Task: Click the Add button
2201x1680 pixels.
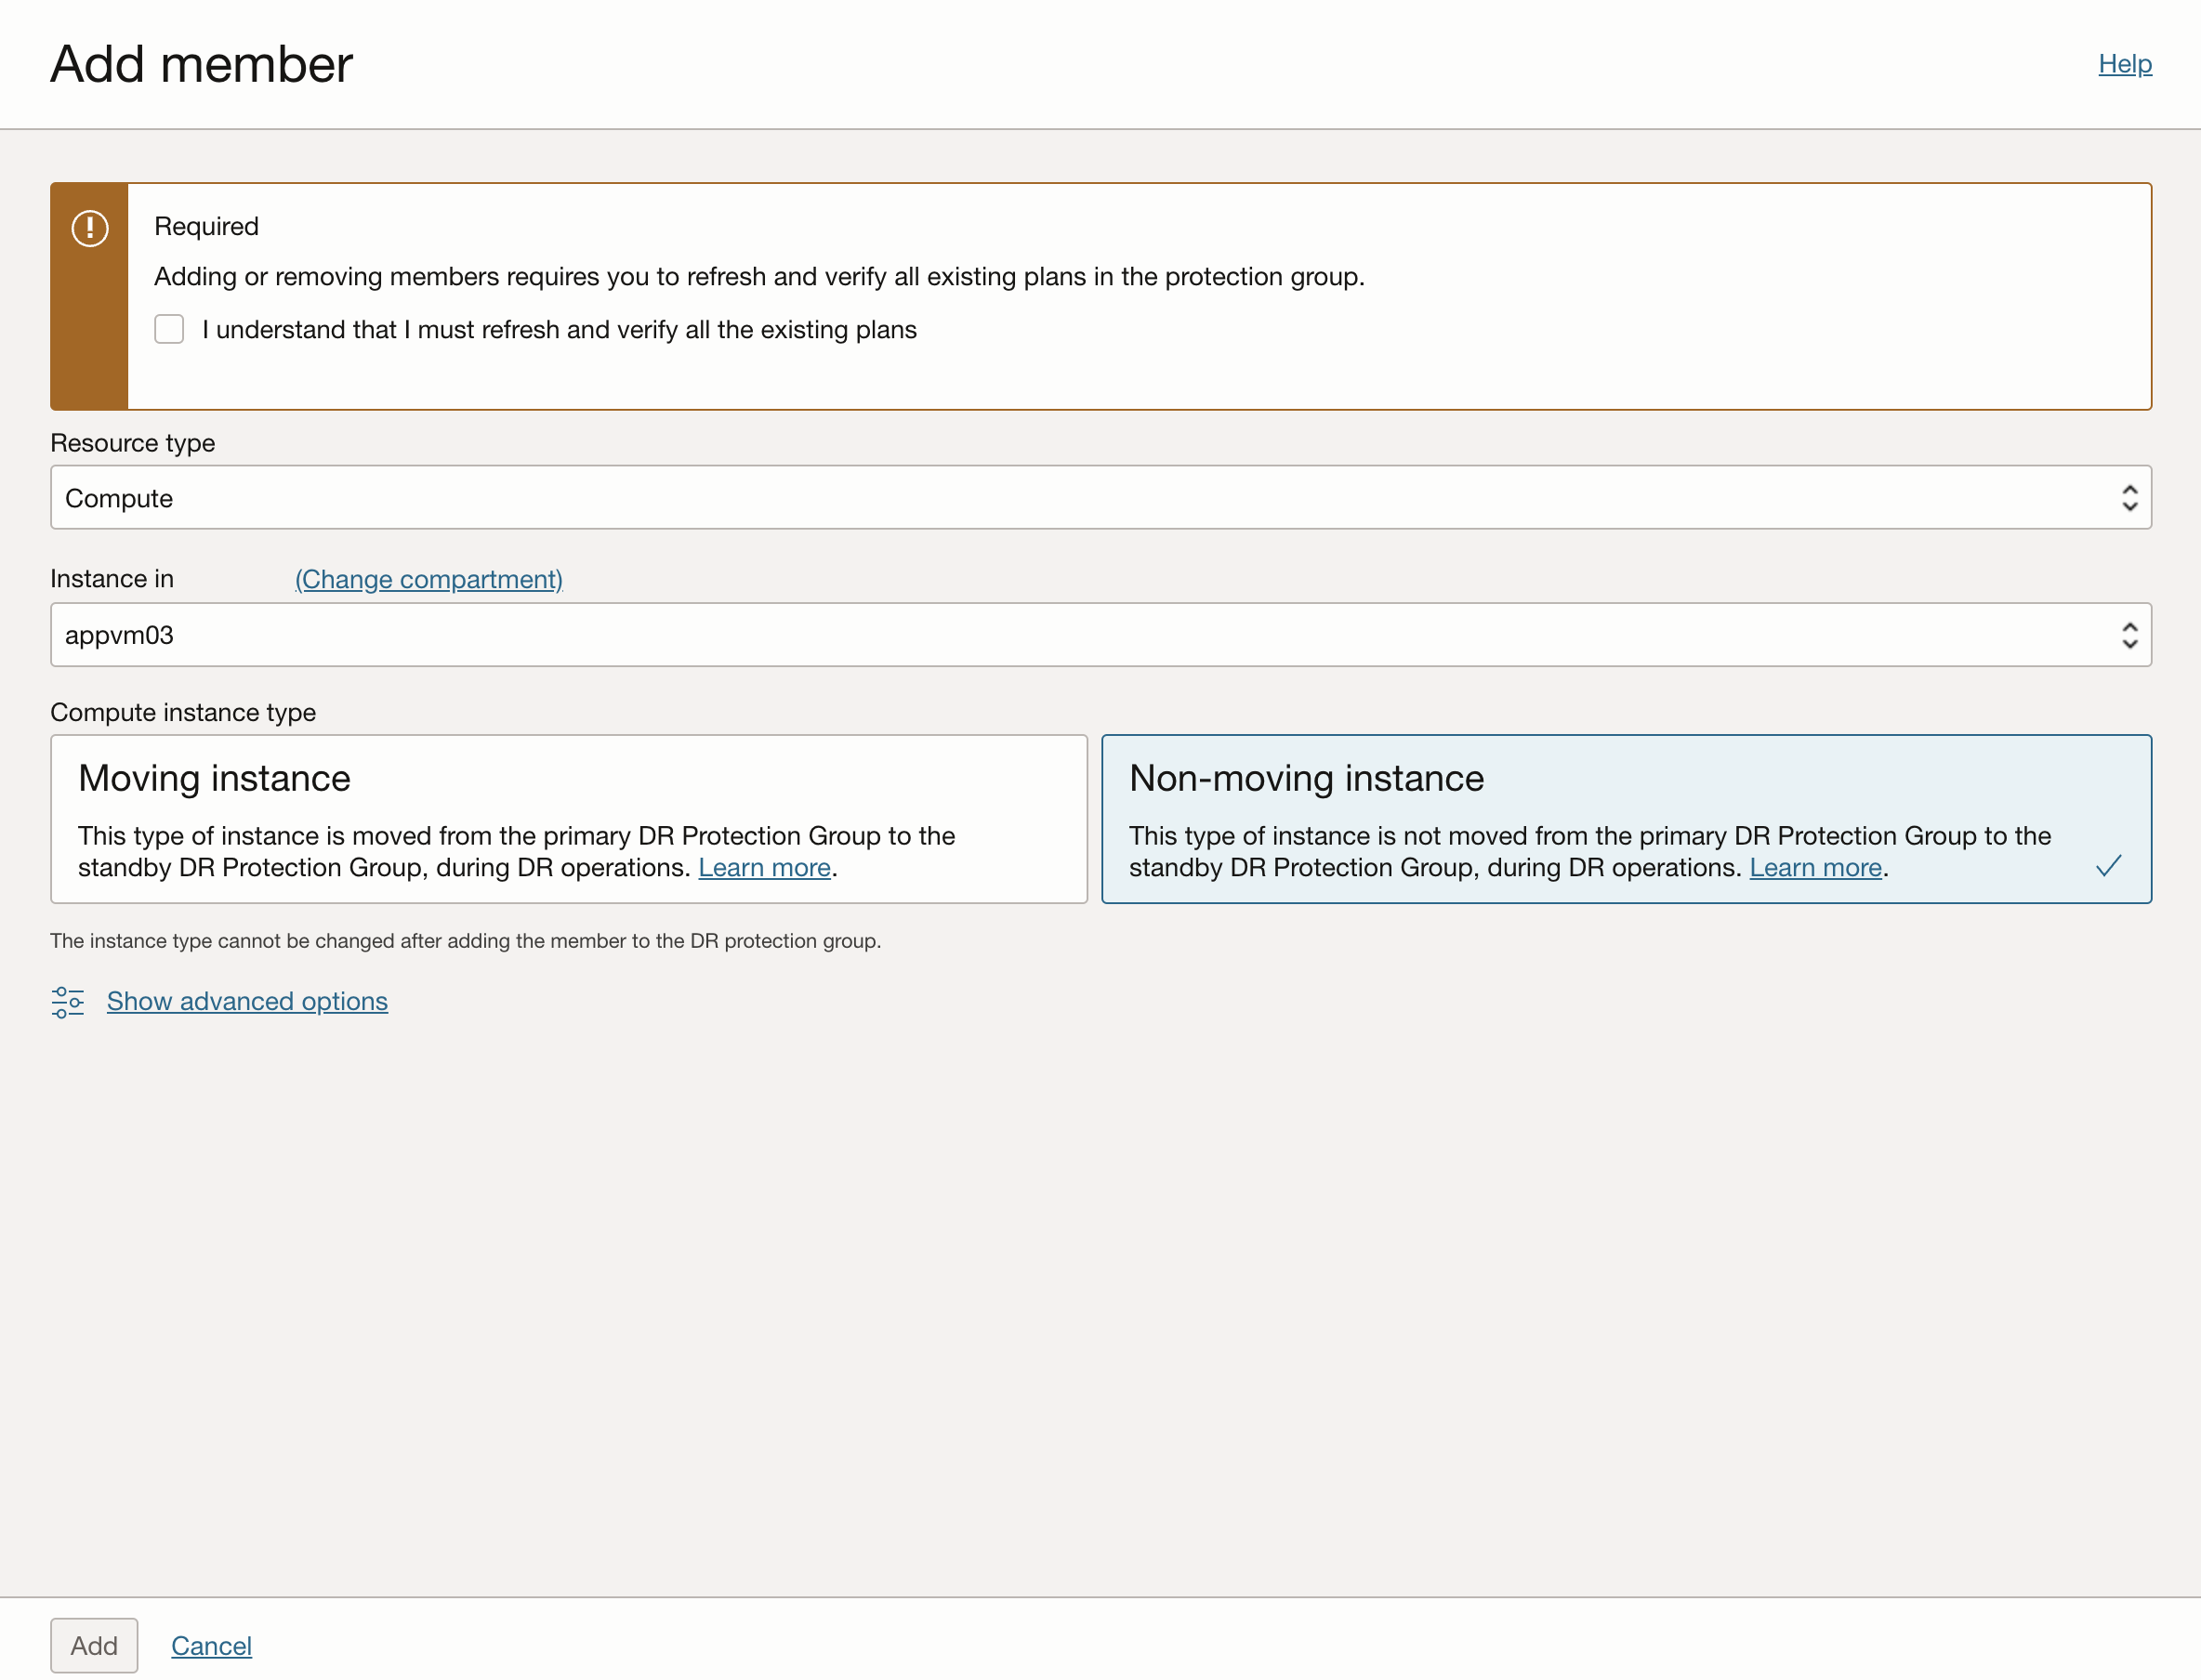Action: click(x=94, y=1645)
